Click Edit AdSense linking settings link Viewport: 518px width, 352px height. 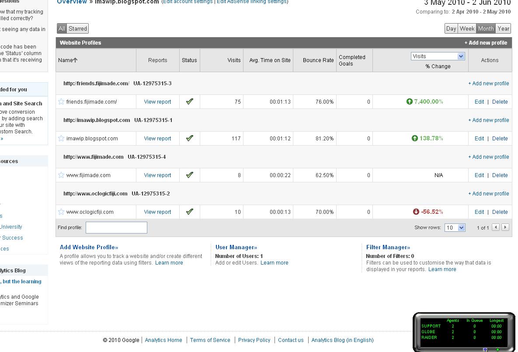(252, 2)
